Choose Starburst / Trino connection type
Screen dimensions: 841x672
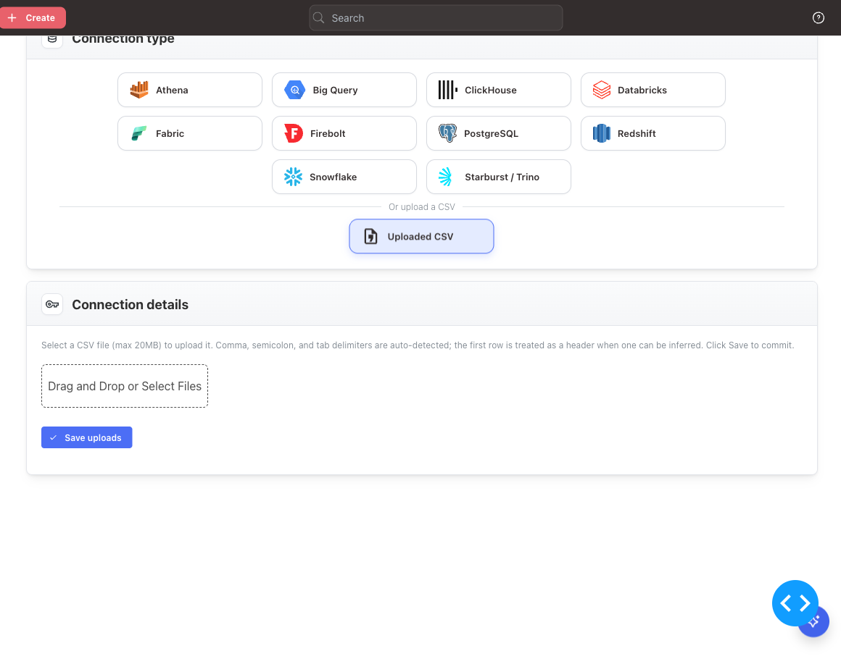pyautogui.click(x=499, y=177)
